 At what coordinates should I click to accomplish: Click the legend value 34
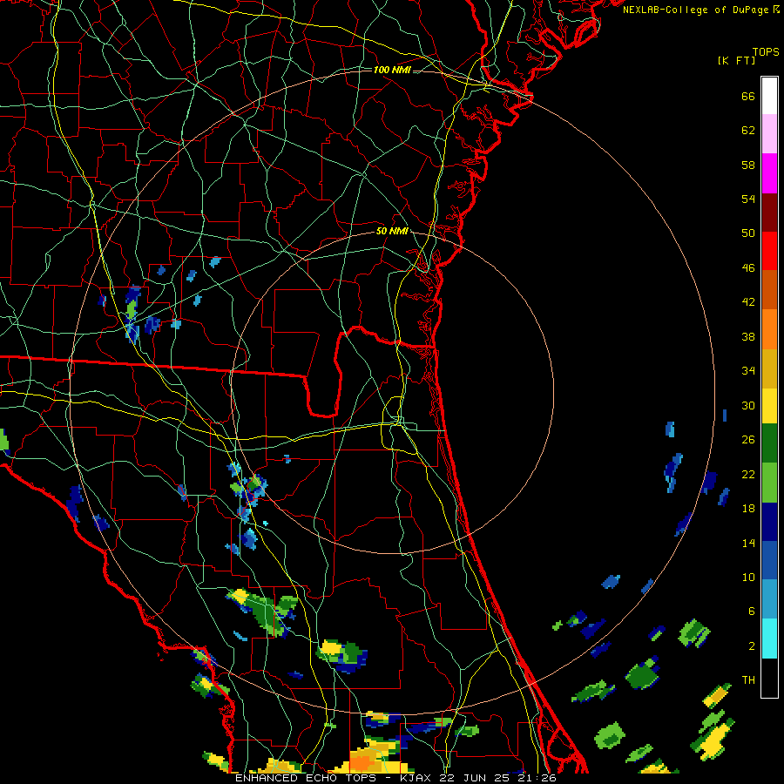(748, 370)
